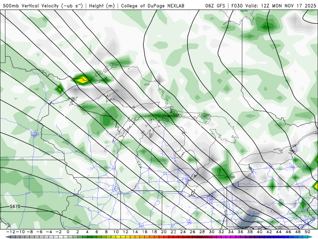Click the '40' value on color scale
This screenshot has height=239, width=318.
260,232
